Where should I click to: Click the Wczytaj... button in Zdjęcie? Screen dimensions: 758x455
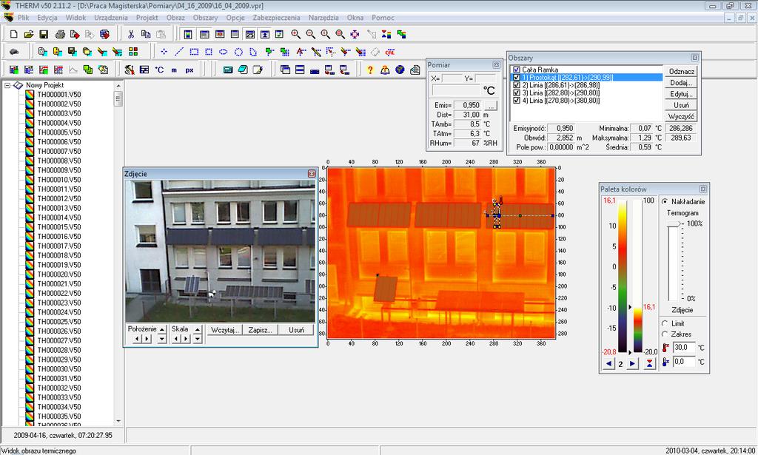(x=225, y=330)
